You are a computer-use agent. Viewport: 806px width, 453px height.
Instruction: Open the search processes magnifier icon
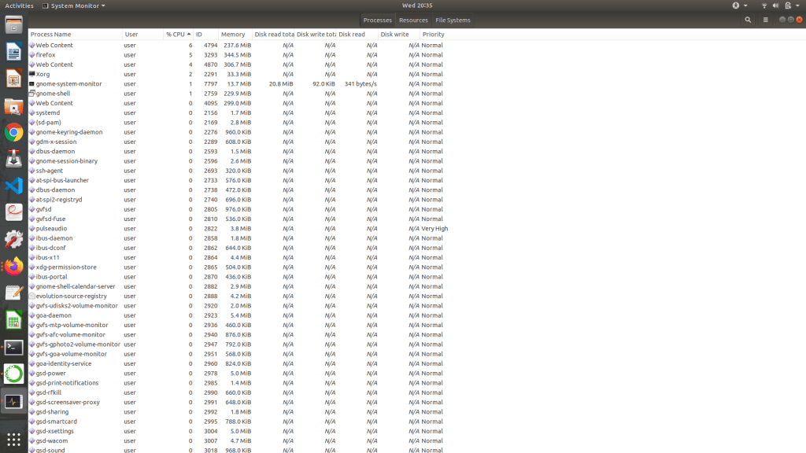tap(749, 20)
